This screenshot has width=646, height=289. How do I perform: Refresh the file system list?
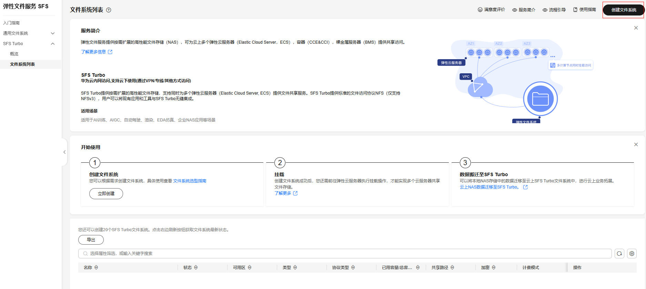[x=619, y=254]
